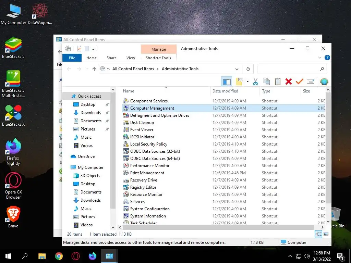
Task: Click the orange checkmark properties icon
Action: pos(299,82)
